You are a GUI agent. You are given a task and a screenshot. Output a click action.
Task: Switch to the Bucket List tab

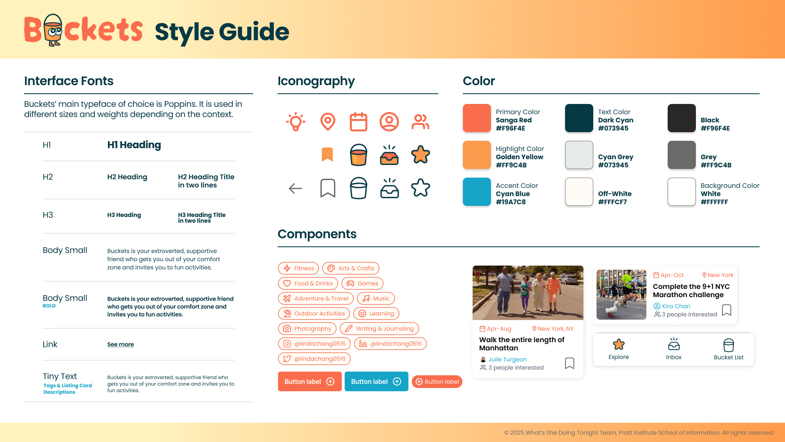(x=729, y=349)
